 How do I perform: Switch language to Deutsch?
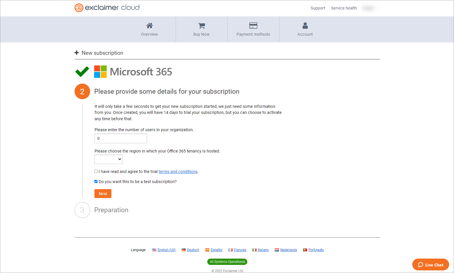click(193, 250)
